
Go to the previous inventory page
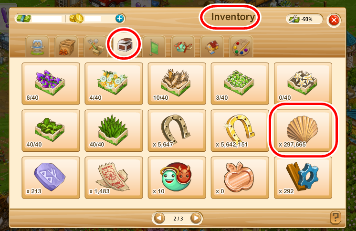point(159,218)
